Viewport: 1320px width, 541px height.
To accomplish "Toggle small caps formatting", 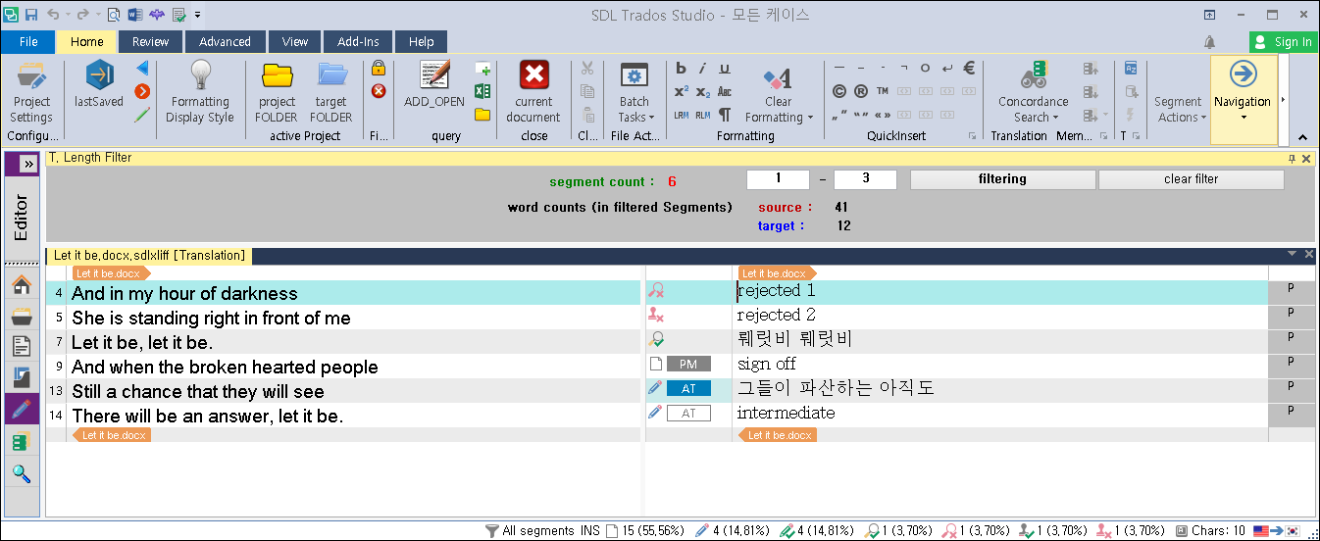I will [x=725, y=91].
